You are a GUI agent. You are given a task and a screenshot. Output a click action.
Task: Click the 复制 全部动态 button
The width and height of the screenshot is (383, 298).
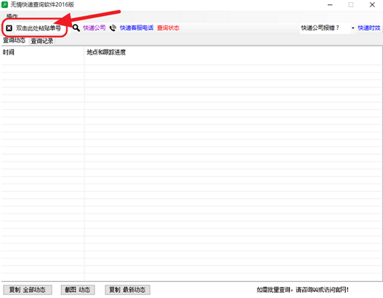coord(28,290)
